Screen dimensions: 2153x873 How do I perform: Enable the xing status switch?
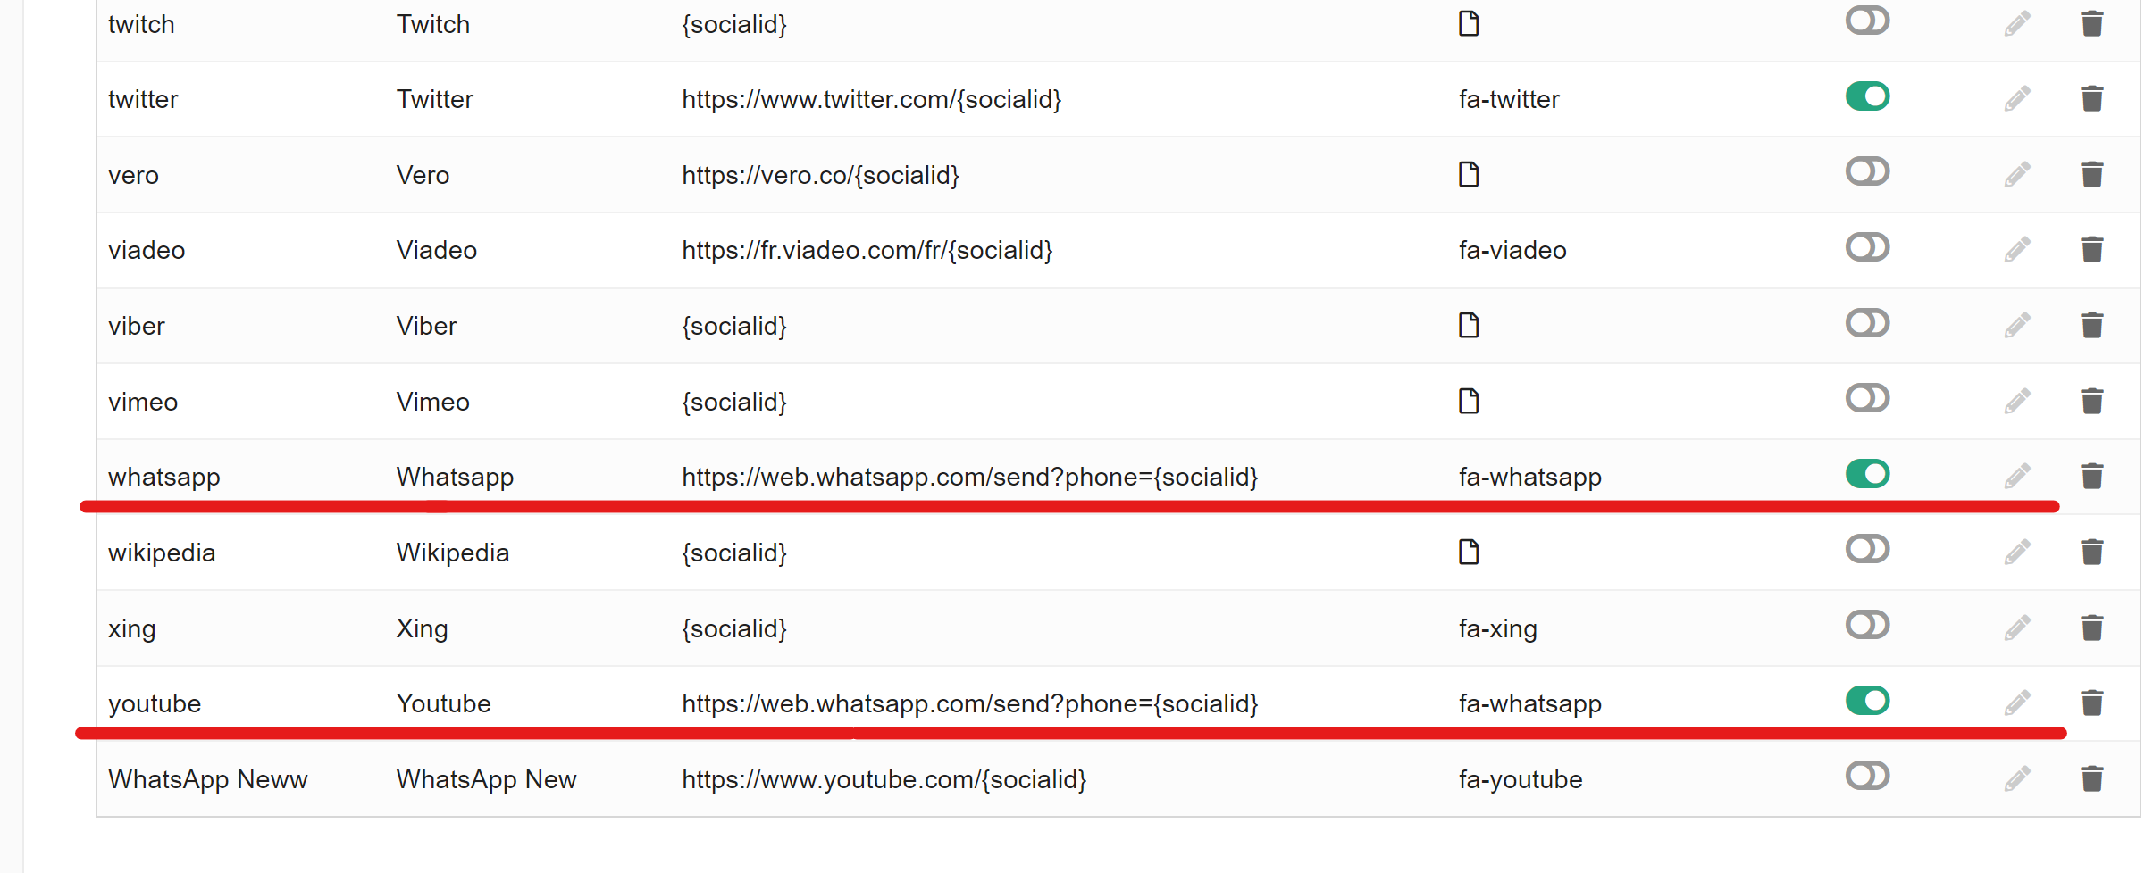1867,625
